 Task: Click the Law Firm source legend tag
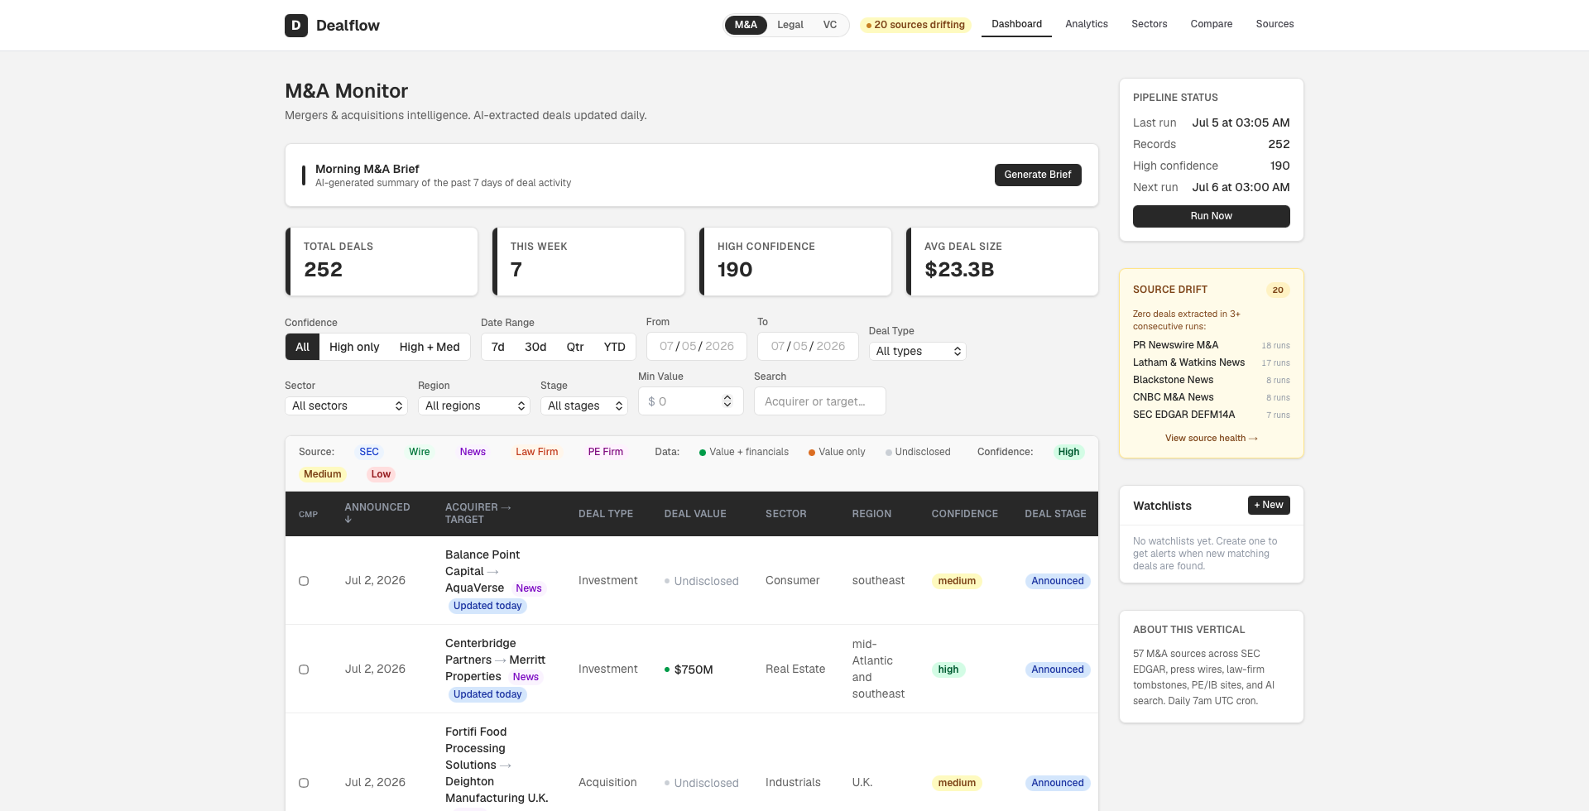coord(537,452)
